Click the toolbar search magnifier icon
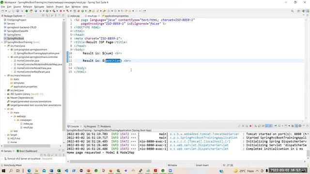 292,11
